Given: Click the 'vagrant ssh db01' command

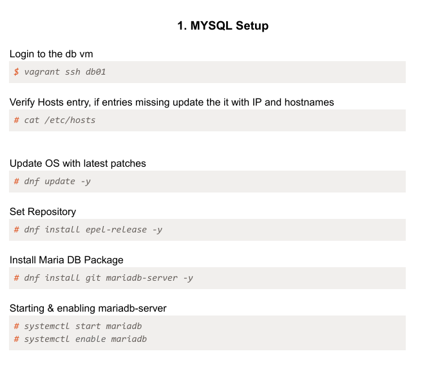Looking at the screenshot, I should click(x=64, y=72).
